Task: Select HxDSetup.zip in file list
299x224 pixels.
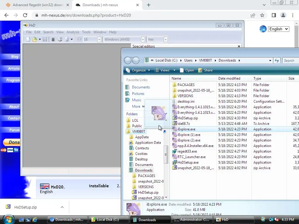Action: coord(188,118)
